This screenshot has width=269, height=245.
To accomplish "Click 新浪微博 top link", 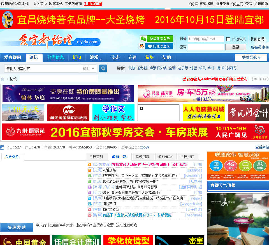I will coord(207,4).
